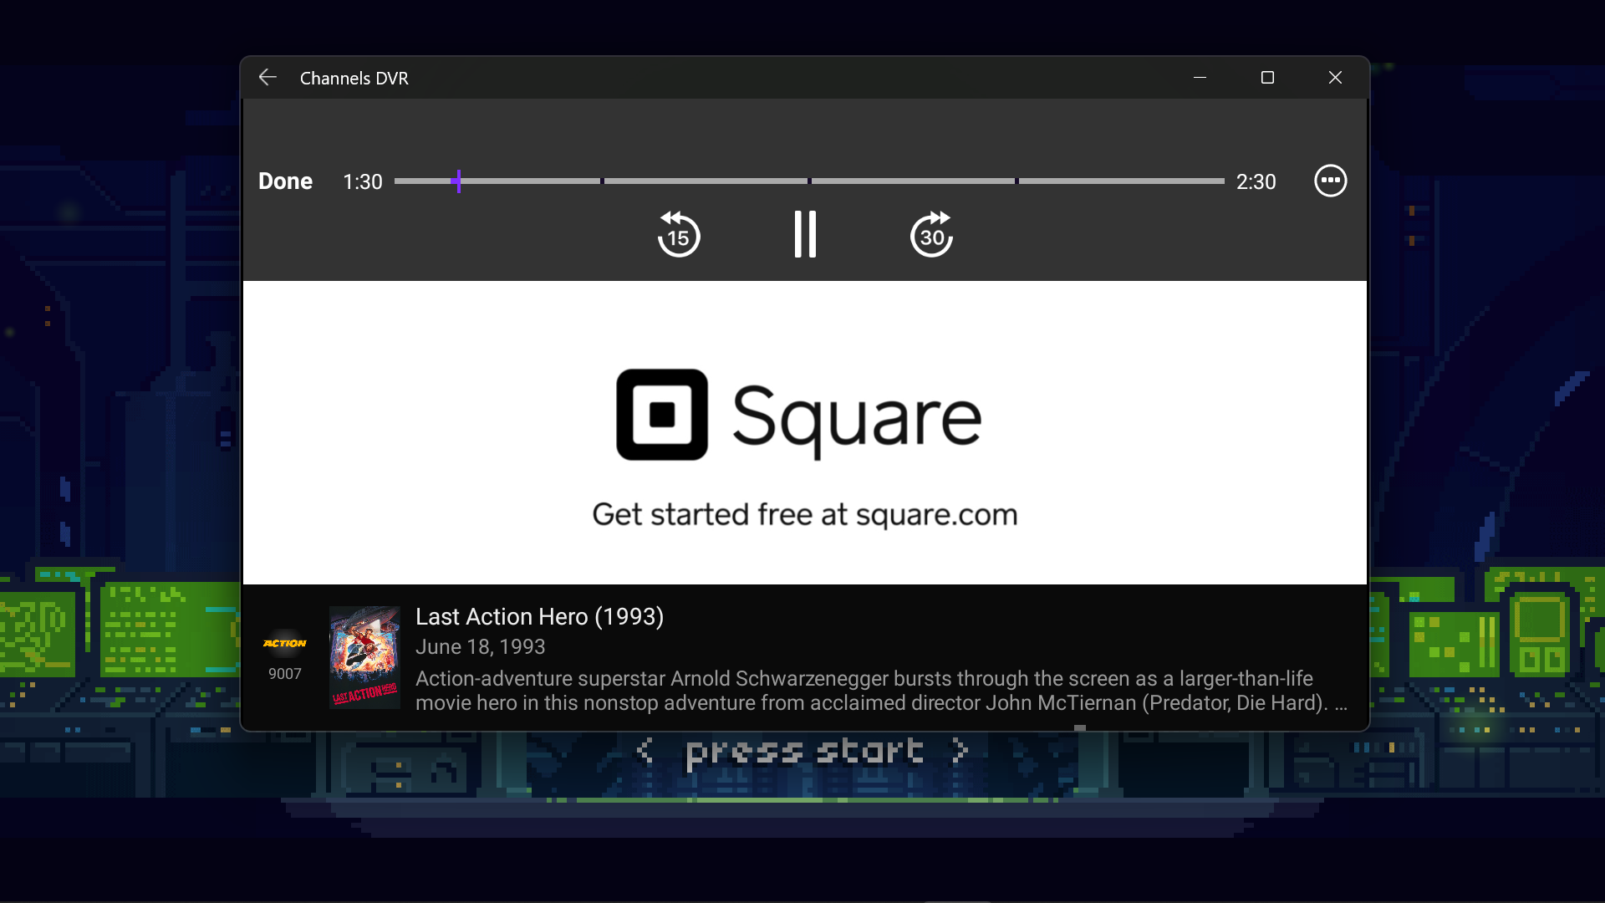Image resolution: width=1605 pixels, height=903 pixels.
Task: Seek to the second timeline segment
Action: (706, 181)
